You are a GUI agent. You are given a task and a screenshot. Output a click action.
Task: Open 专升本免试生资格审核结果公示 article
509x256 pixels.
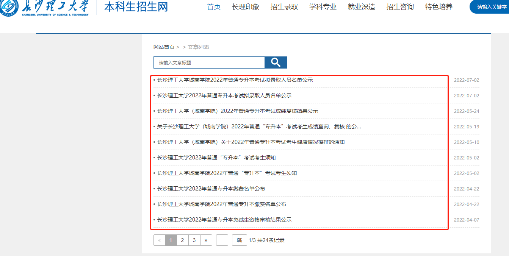point(224,220)
